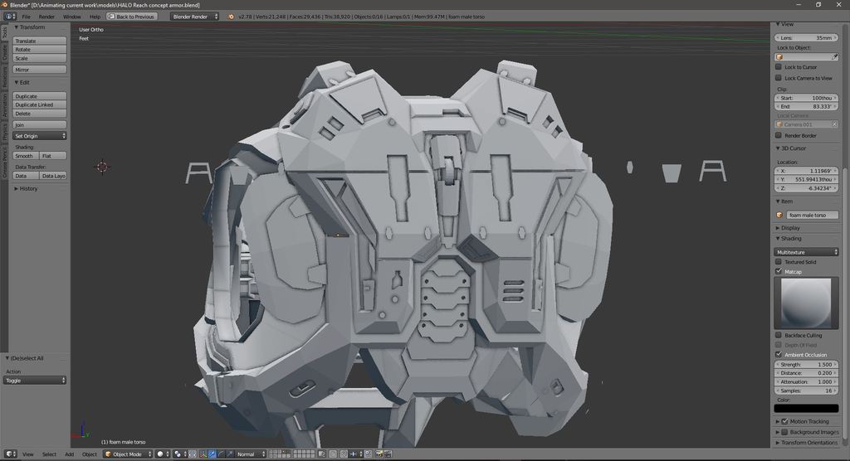The image size is (850, 461).
Task: Toggle the Background Images checkbox
Action: 784,432
